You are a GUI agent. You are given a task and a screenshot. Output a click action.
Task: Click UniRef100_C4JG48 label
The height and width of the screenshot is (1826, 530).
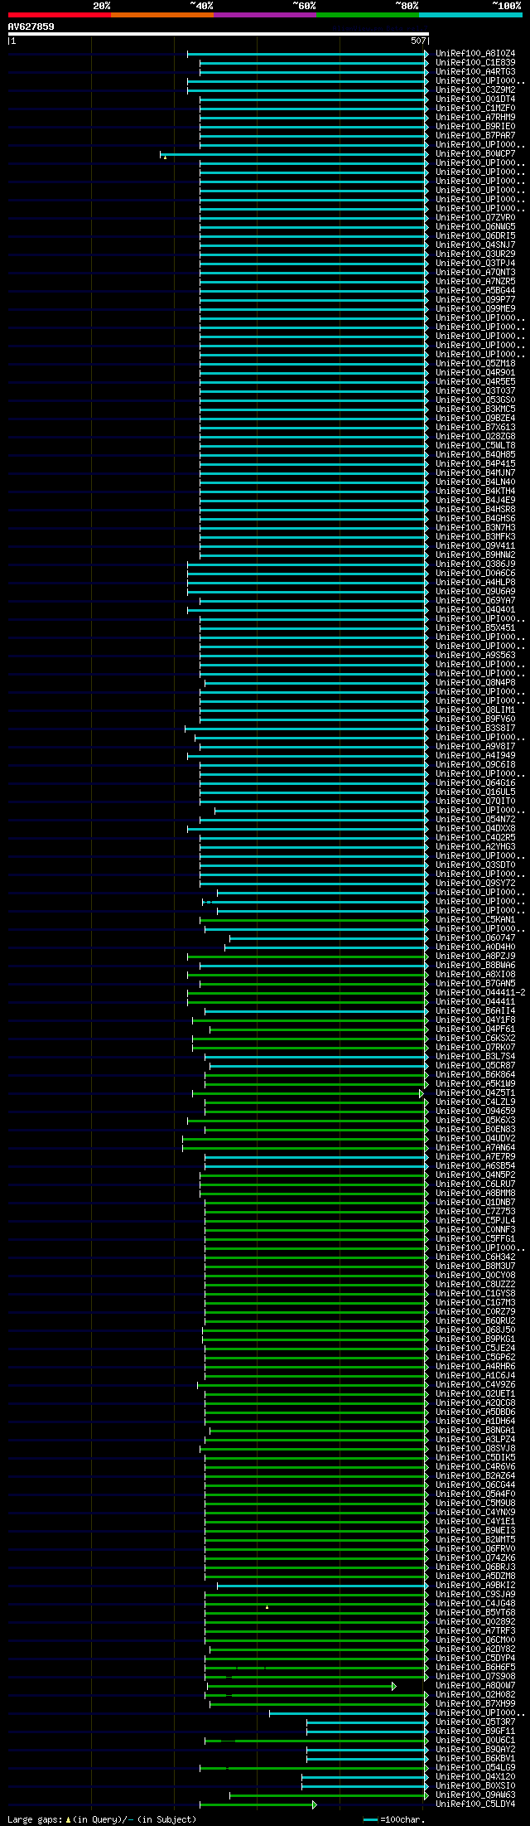click(x=475, y=1603)
